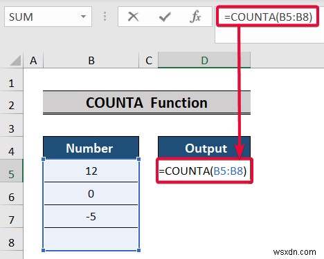Select column A header
This screenshot has height=259, width=324.
(x=33, y=61)
